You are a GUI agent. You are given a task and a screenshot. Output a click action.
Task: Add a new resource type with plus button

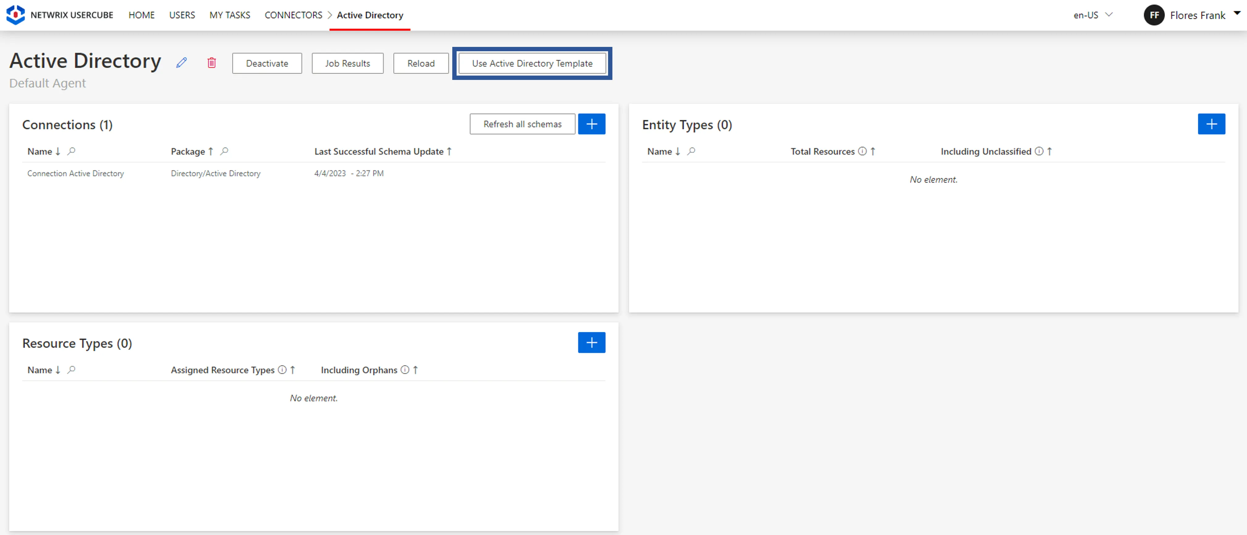[591, 343]
